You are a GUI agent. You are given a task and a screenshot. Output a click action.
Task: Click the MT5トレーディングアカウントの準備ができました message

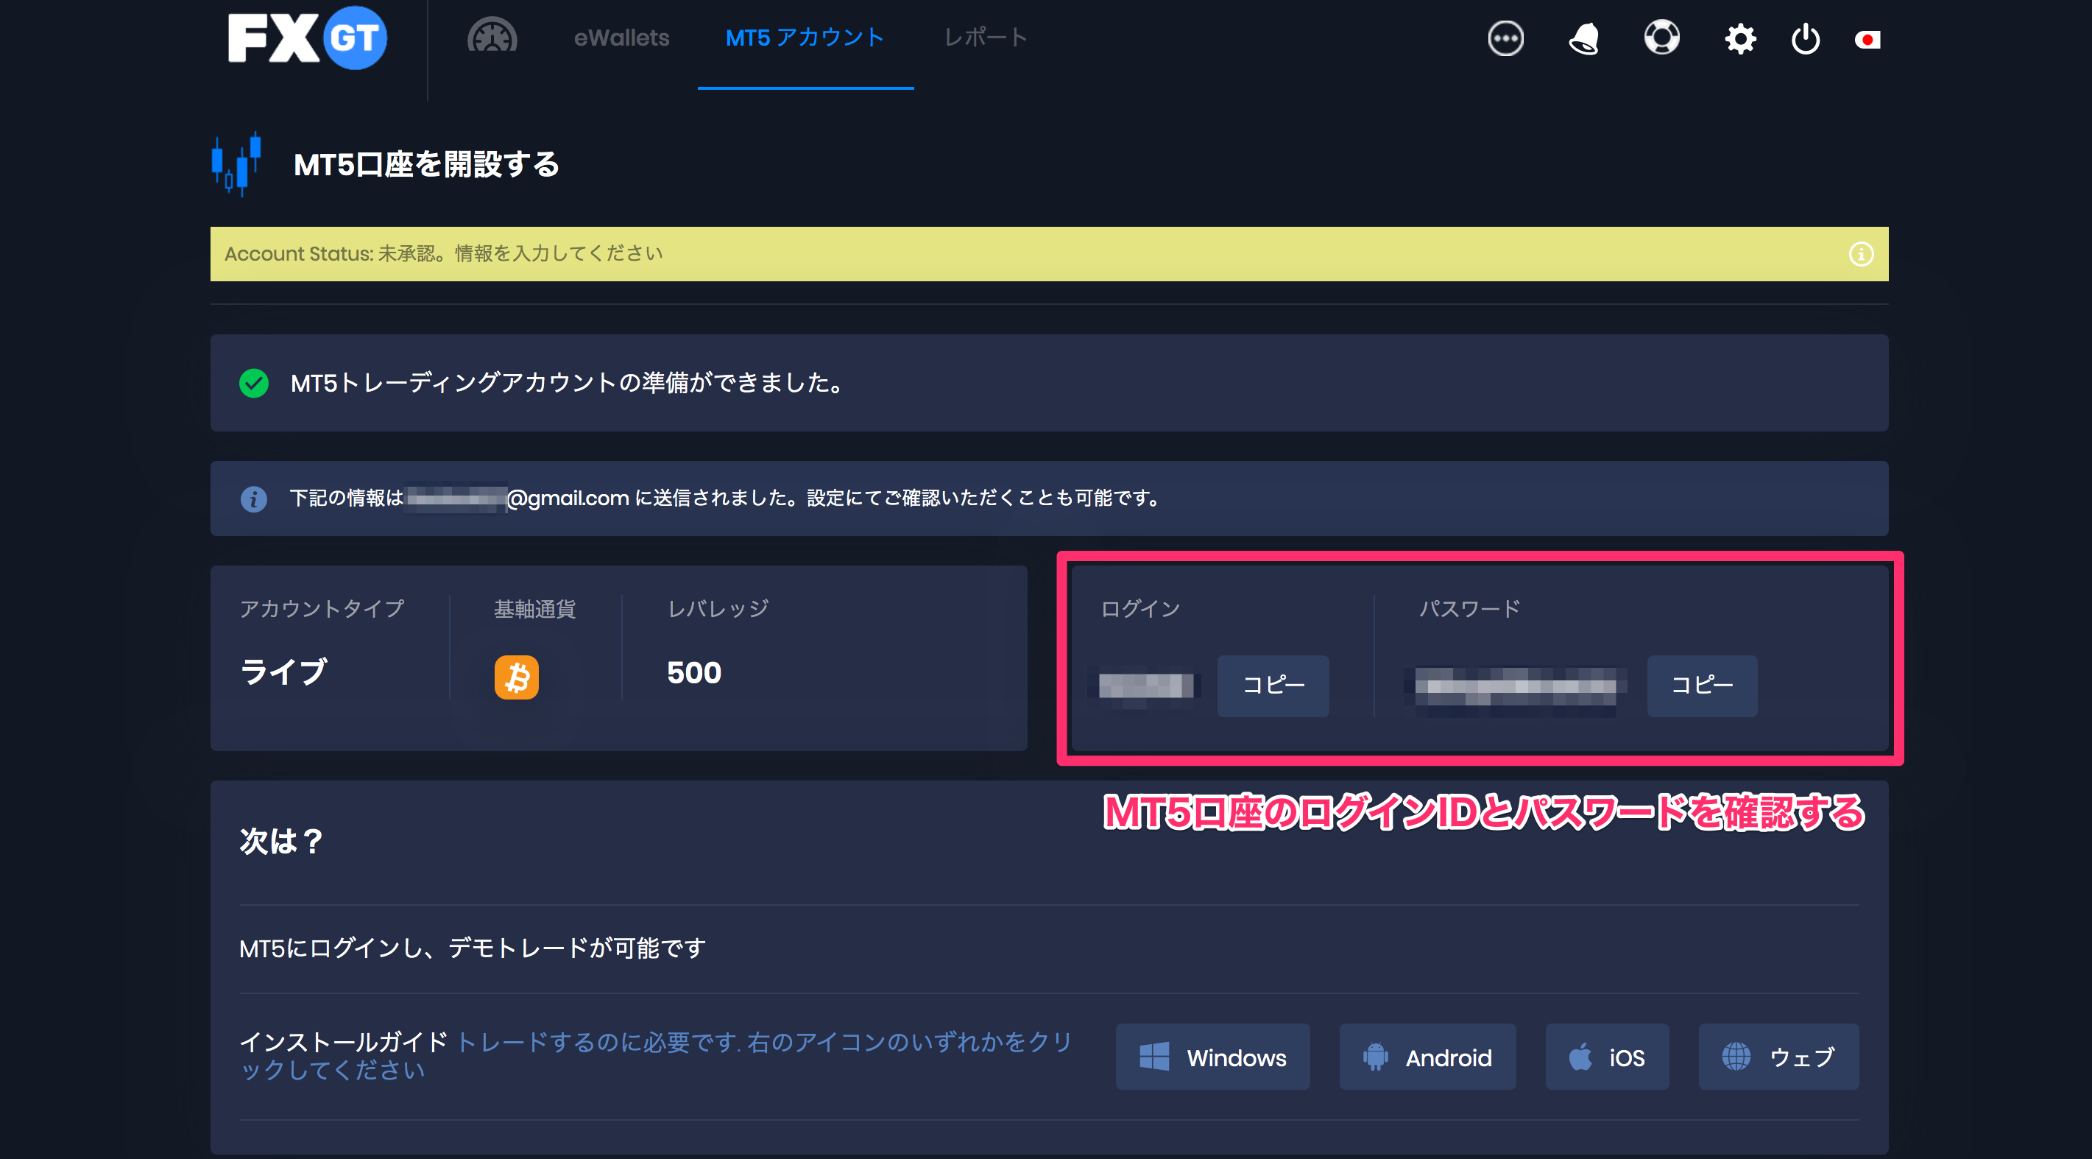point(567,383)
